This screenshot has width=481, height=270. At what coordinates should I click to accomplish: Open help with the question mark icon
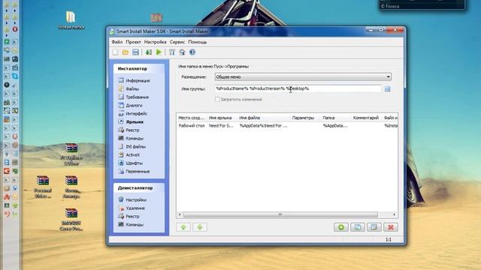(x=192, y=52)
